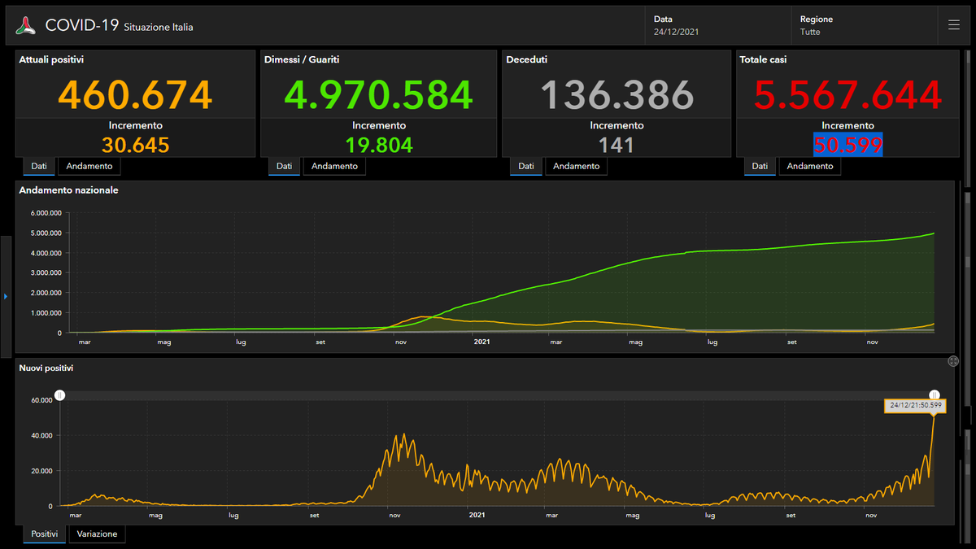Switch to the Positivi tab

(45, 534)
